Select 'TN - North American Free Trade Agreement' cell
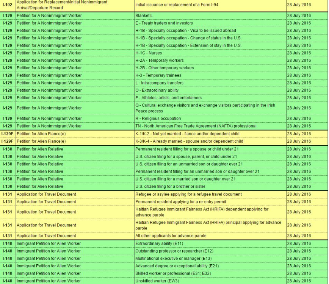The height and width of the screenshot is (284, 329). click(210, 126)
